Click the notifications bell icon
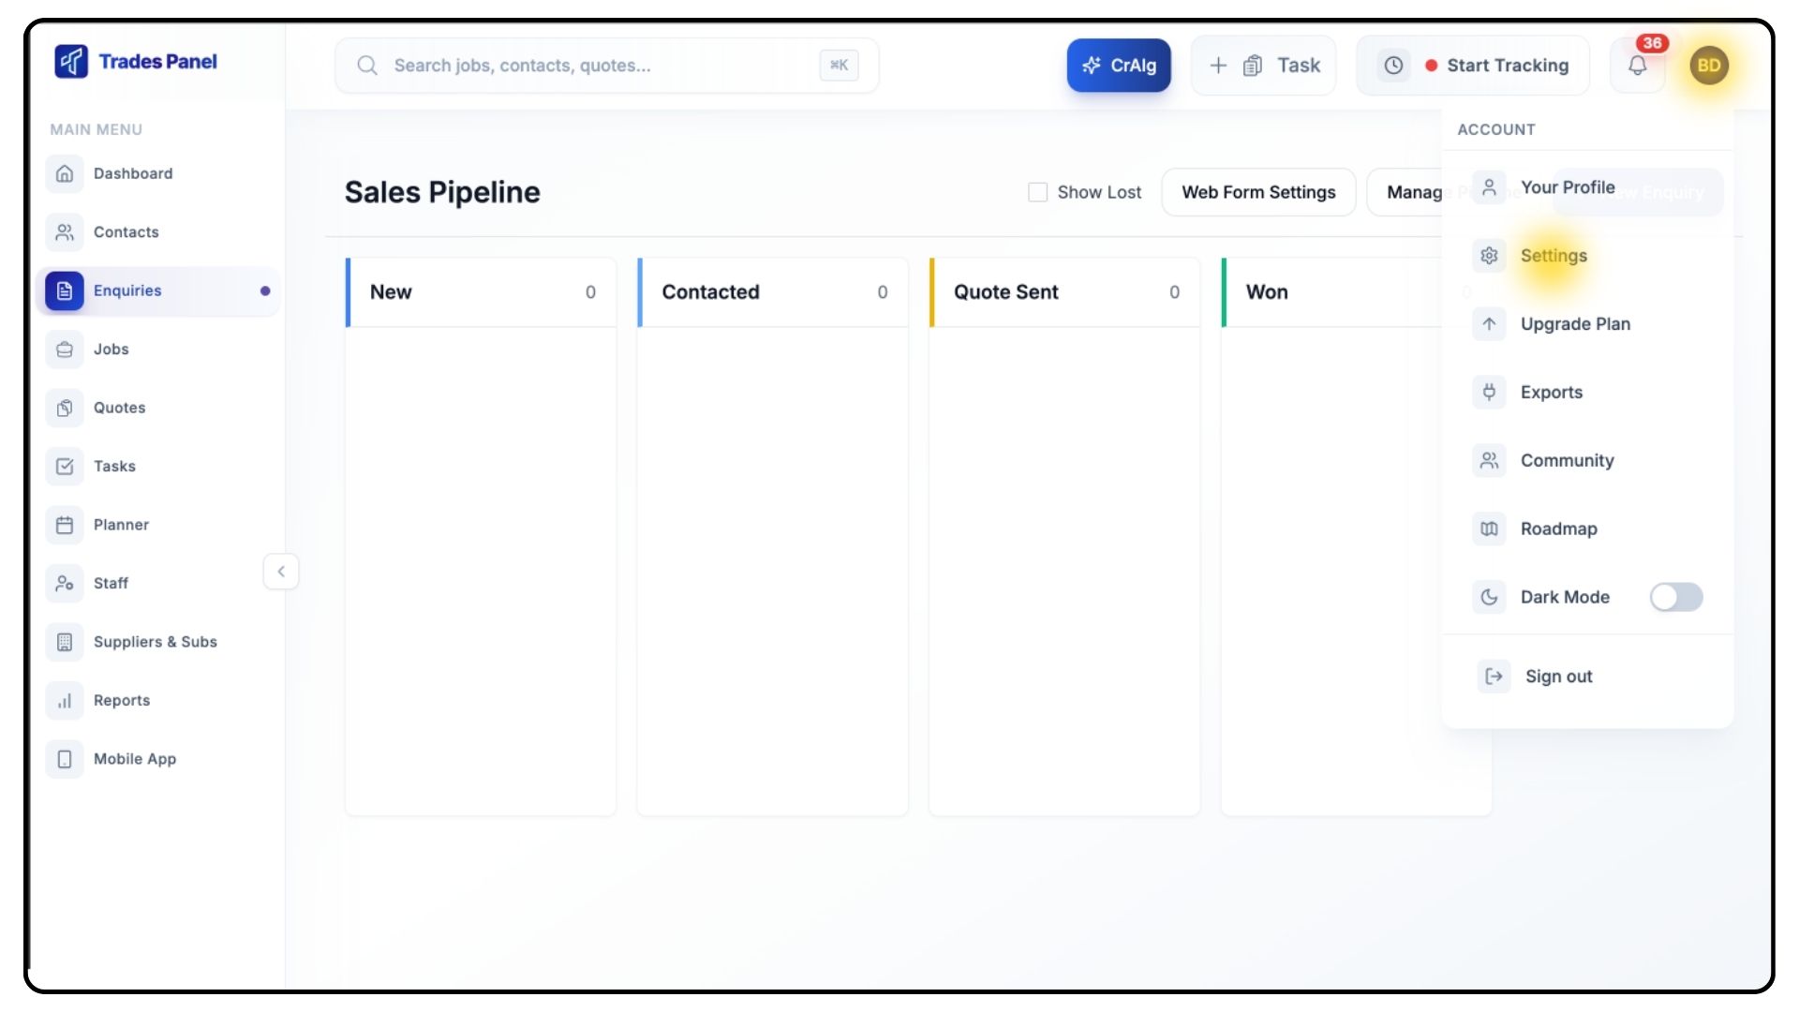1799x1012 pixels. coord(1637,66)
